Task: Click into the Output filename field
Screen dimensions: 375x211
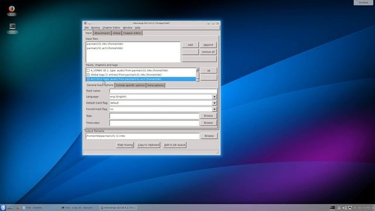Action: [x=142, y=136]
